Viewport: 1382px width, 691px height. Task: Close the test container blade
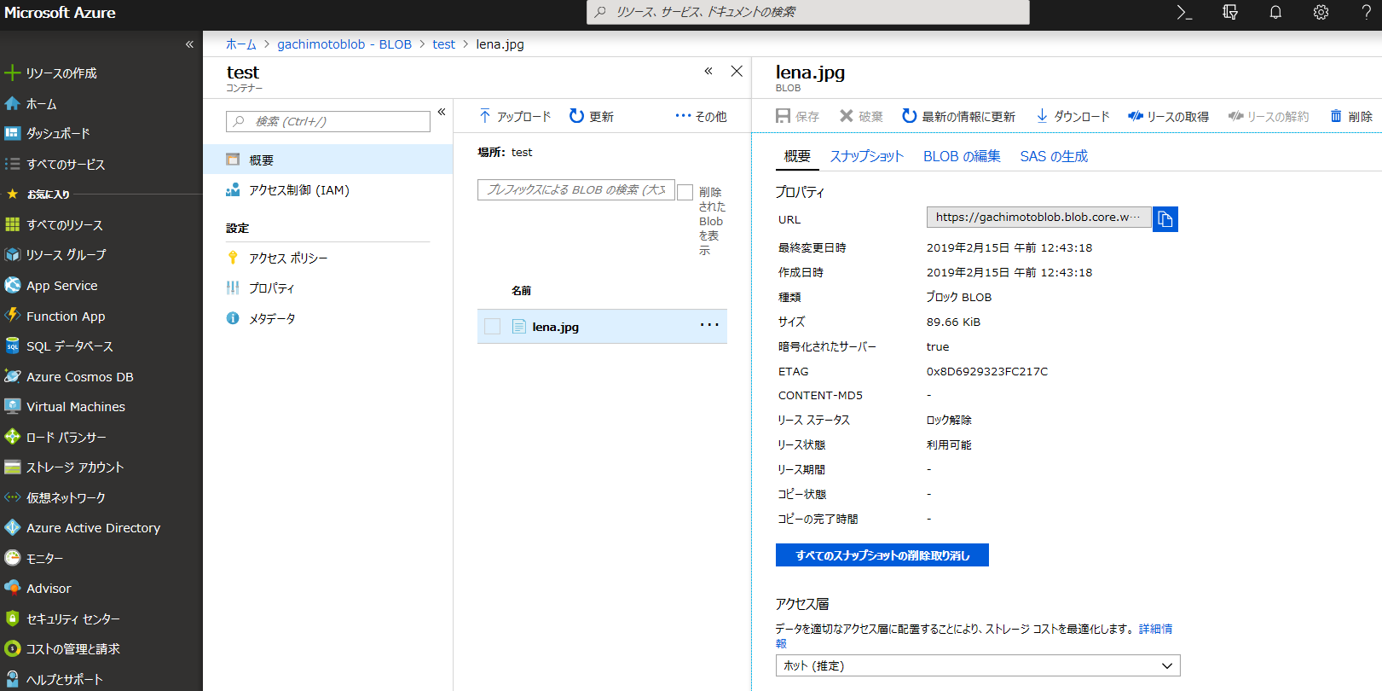pos(737,71)
